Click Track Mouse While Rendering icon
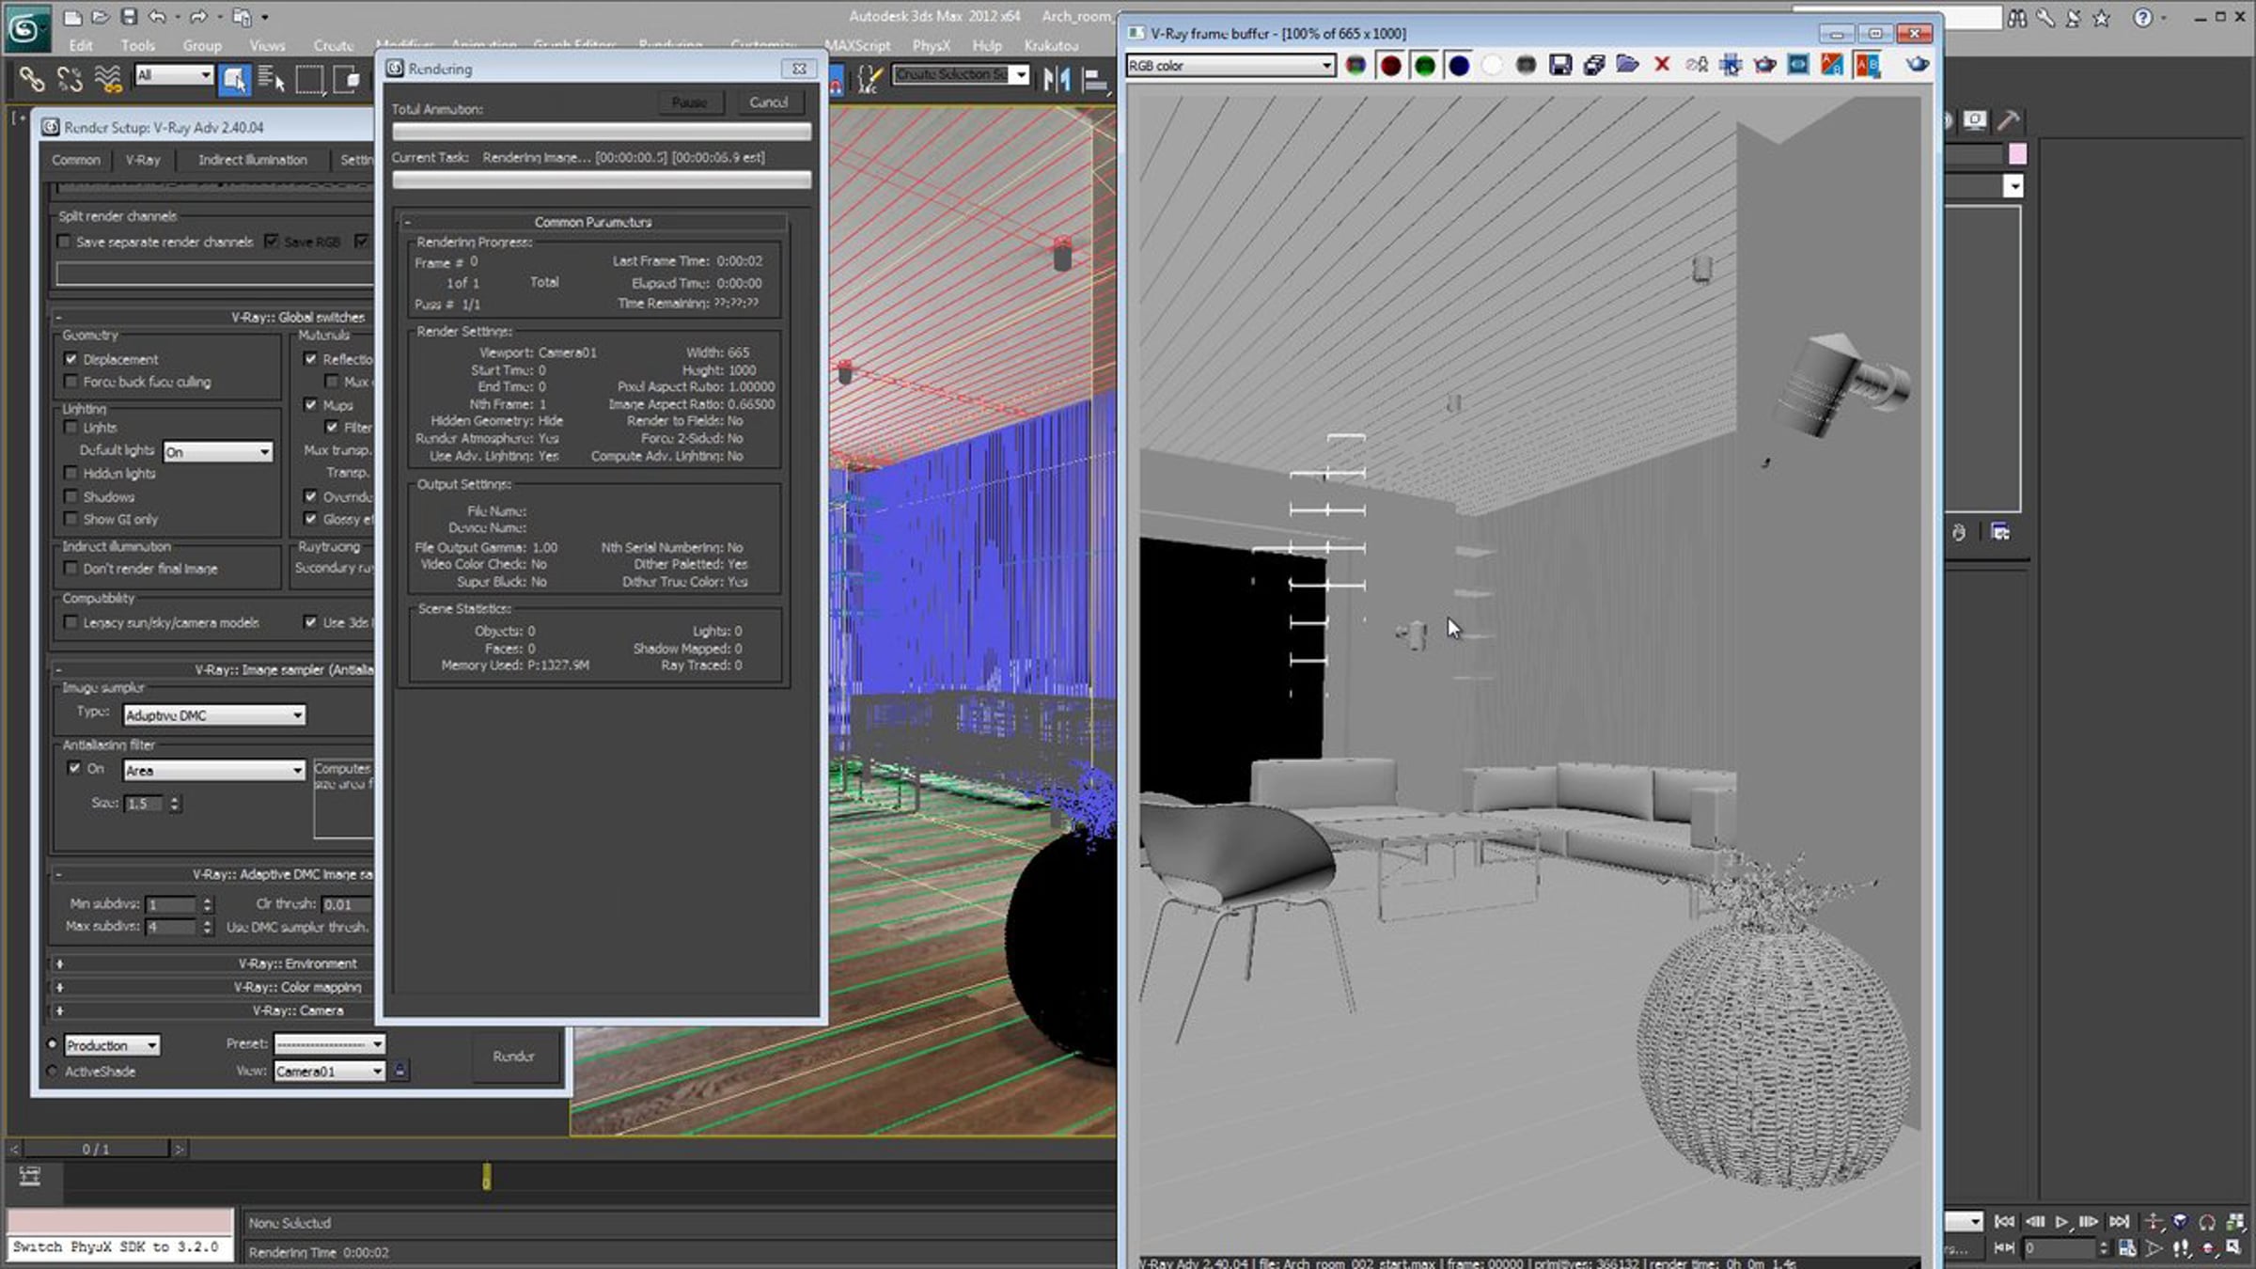The height and width of the screenshot is (1269, 2256). [1731, 65]
